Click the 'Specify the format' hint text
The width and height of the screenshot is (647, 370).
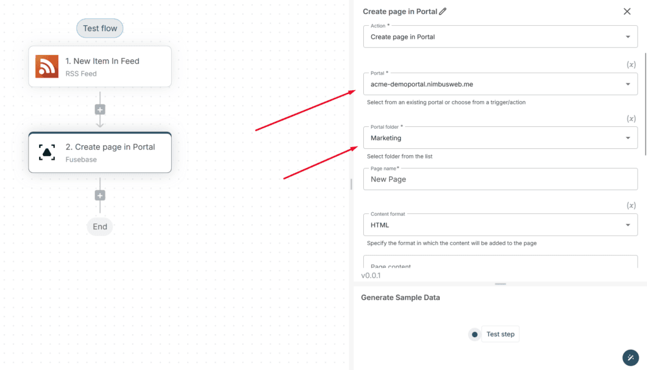452,243
